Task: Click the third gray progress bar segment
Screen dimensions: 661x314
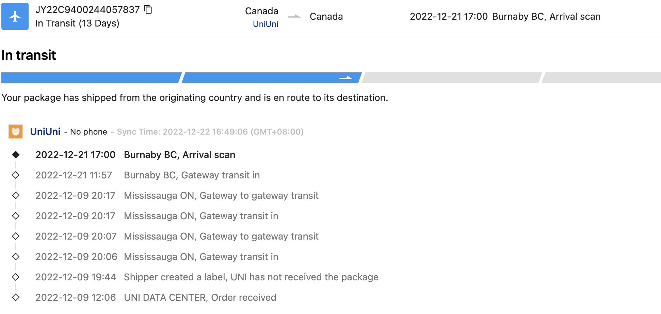Action: point(451,78)
